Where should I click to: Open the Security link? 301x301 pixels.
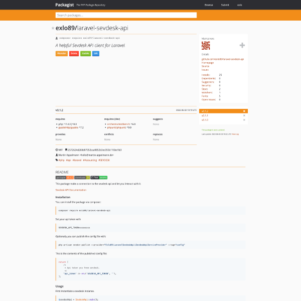coord(206,85)
